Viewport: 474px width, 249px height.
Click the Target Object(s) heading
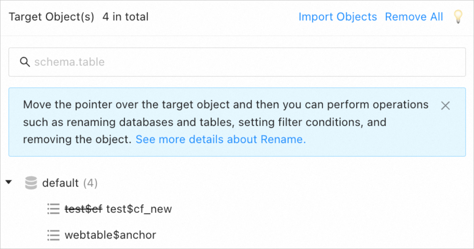point(52,17)
